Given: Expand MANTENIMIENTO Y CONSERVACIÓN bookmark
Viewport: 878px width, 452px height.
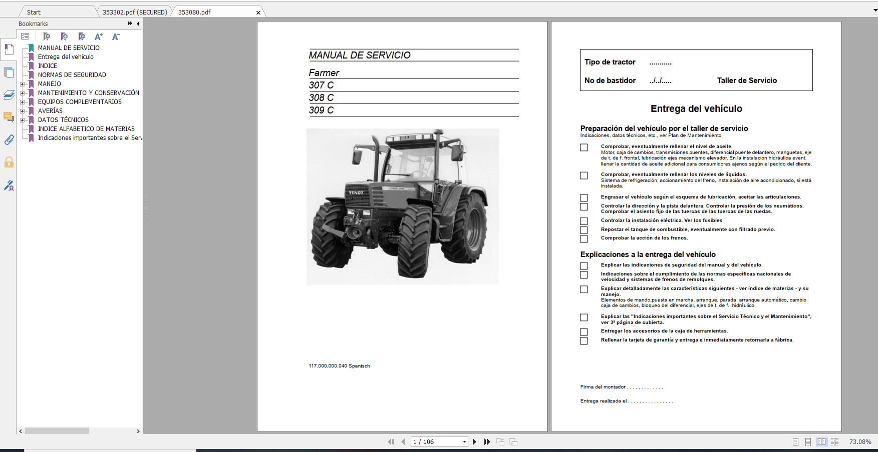Looking at the screenshot, I should click(22, 93).
